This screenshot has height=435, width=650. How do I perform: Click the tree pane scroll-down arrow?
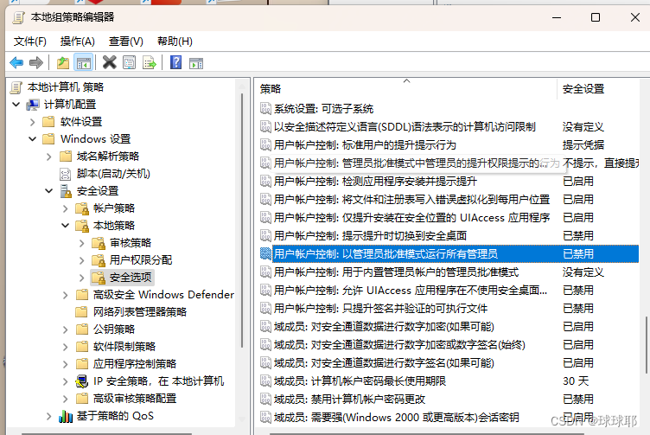click(243, 419)
